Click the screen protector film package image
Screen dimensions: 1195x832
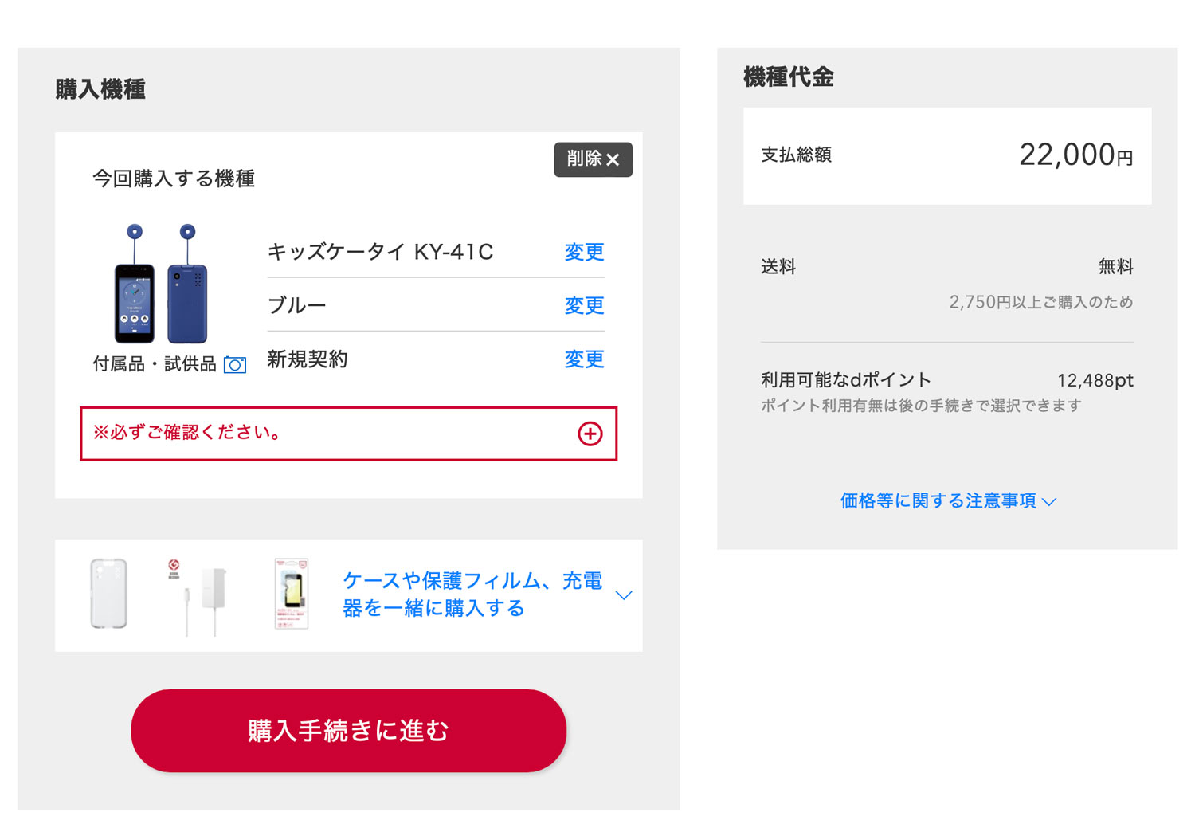(292, 594)
